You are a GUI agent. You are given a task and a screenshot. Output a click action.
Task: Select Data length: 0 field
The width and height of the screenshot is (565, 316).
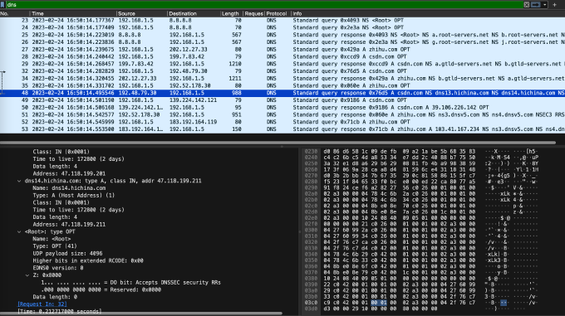tap(55, 297)
